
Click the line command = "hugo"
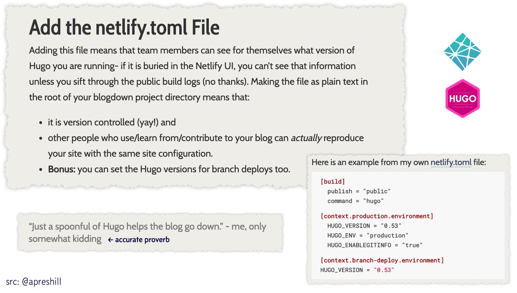pos(355,201)
